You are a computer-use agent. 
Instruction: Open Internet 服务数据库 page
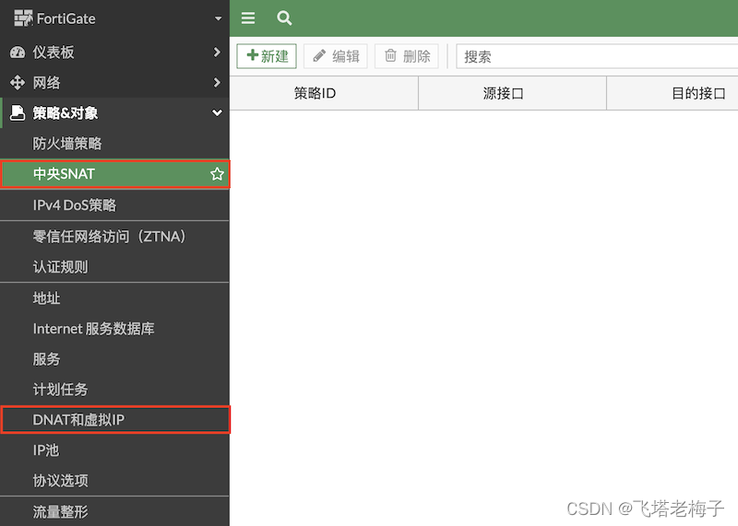(x=114, y=329)
